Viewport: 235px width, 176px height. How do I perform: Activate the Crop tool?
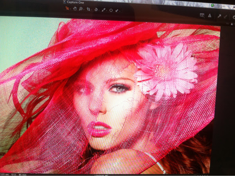[89, 9]
